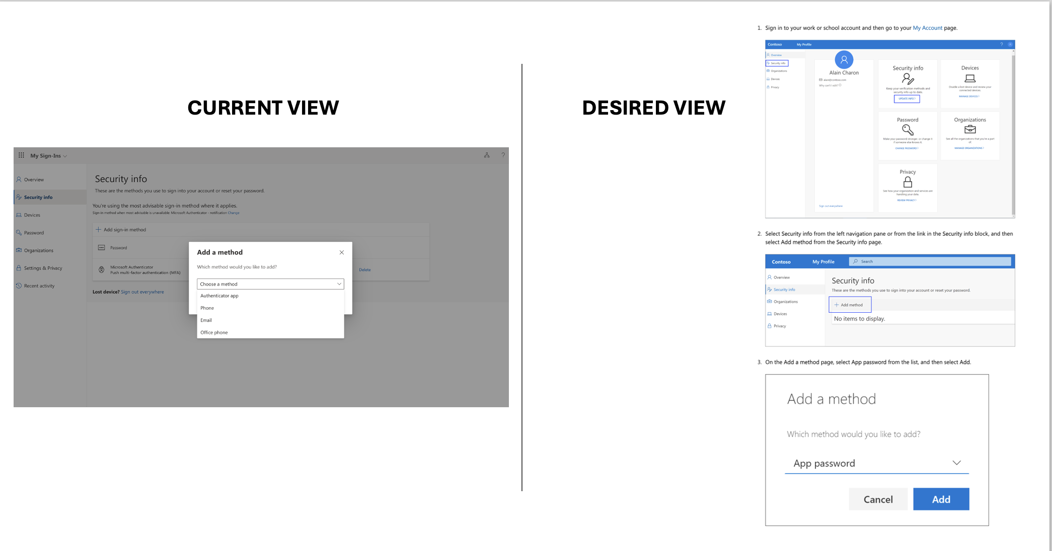Select Authenticator app from the list
The height and width of the screenshot is (551, 1052).
coord(219,296)
